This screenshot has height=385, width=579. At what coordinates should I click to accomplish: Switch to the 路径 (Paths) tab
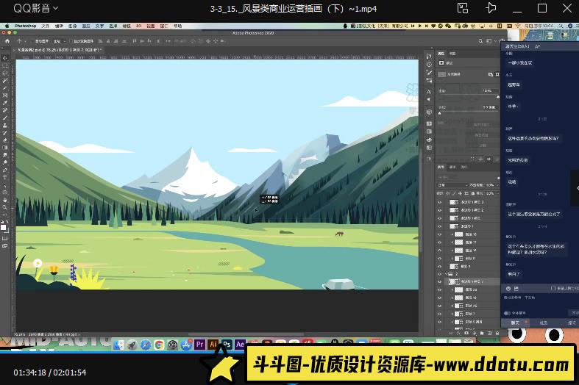(464, 167)
